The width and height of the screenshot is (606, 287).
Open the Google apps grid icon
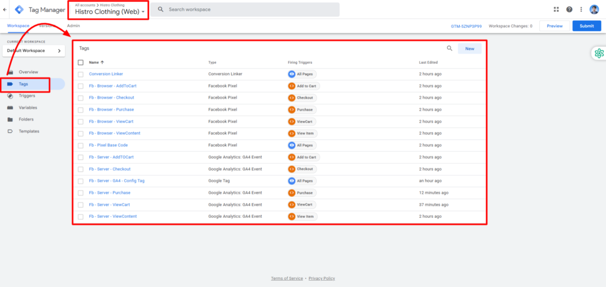coord(556,9)
